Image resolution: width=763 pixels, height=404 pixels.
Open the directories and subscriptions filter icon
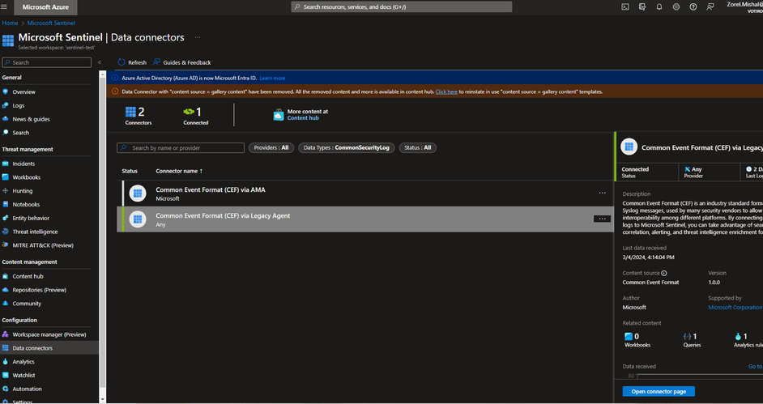click(x=642, y=6)
